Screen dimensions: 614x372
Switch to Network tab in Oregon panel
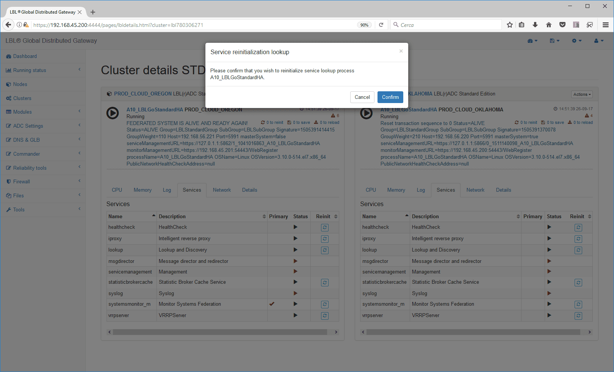pos(222,190)
